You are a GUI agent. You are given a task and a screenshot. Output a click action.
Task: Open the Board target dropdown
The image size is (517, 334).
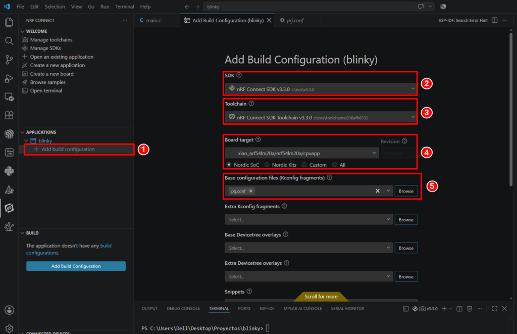click(x=302, y=153)
